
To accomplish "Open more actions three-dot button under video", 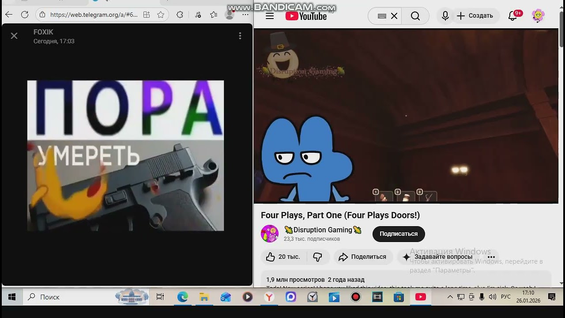I will click(491, 257).
